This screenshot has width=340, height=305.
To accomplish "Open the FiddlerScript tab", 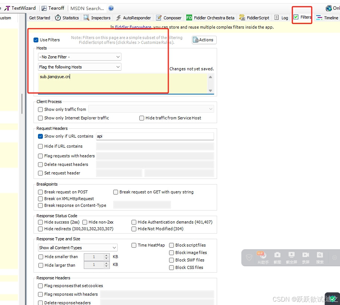I will tap(254, 18).
